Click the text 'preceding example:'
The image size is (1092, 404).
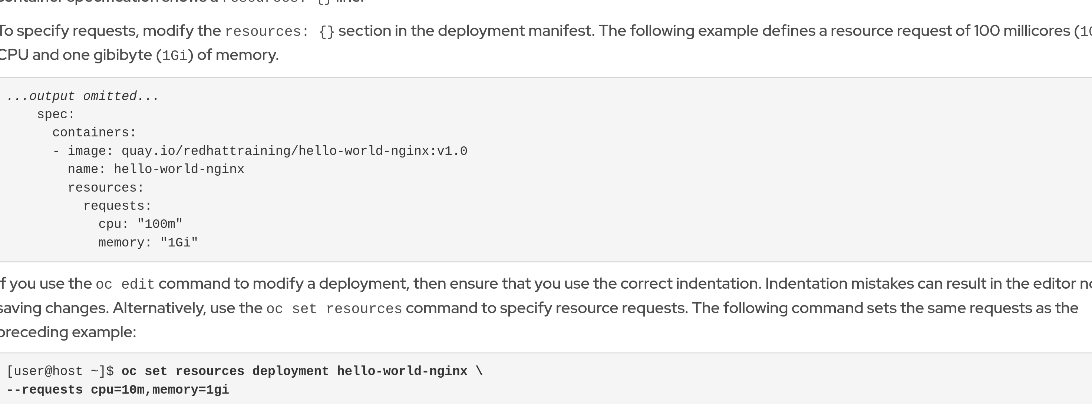(68, 332)
